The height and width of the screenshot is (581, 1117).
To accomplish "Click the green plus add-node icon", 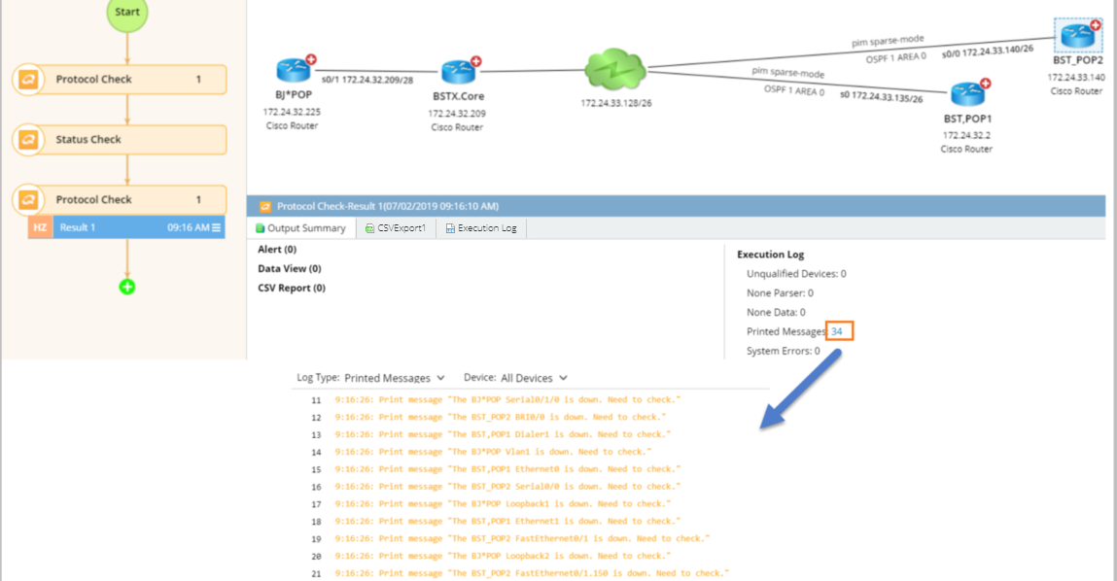I will click(127, 287).
